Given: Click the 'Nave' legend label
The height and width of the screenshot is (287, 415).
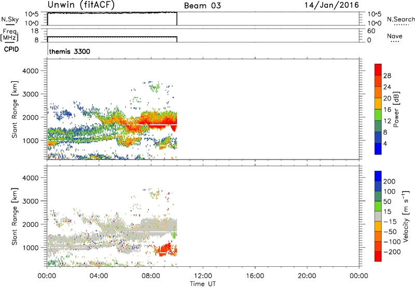Looking at the screenshot, I should tap(395, 36).
